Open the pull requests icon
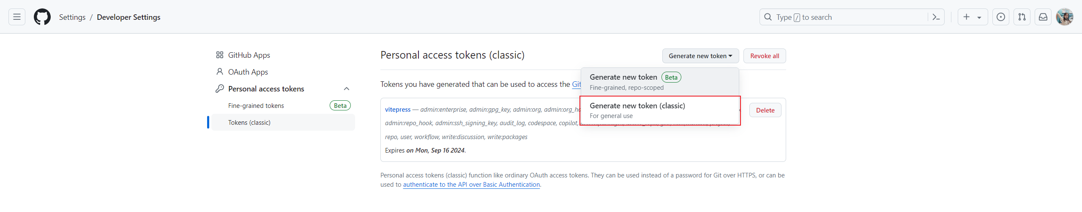 point(1022,17)
